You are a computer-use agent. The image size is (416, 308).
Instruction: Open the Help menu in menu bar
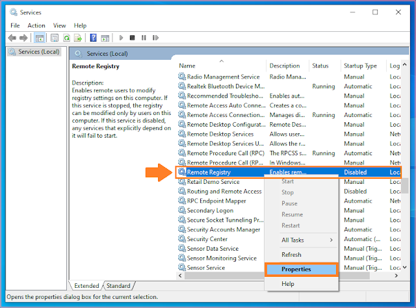pos(80,25)
